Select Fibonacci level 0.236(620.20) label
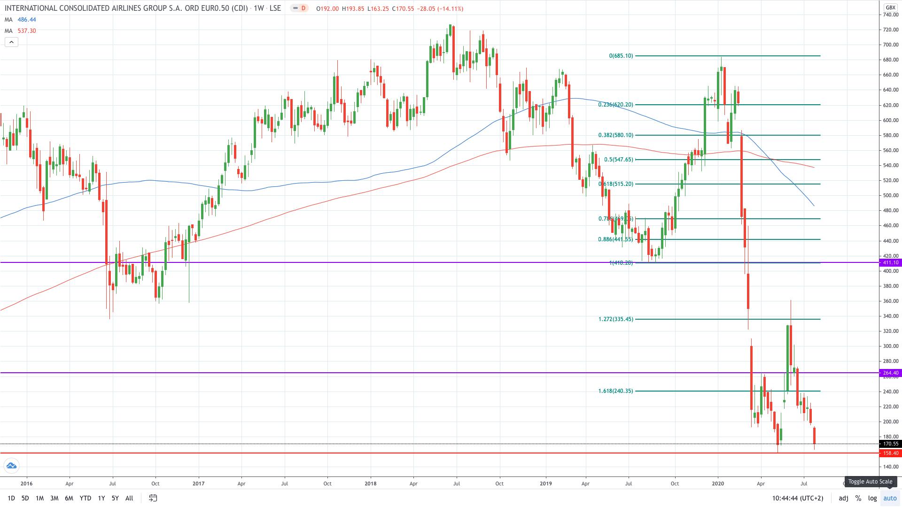 [615, 105]
